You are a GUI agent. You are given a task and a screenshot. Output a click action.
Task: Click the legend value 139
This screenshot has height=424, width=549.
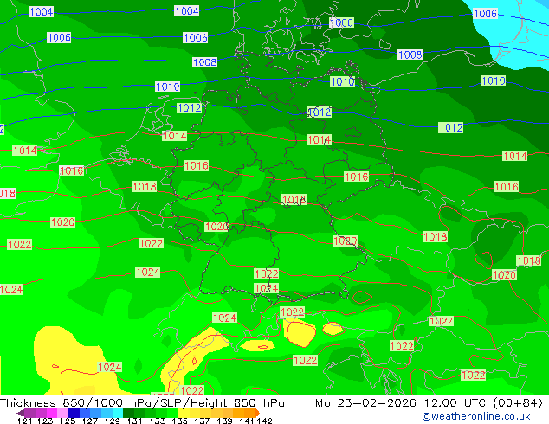[x=224, y=421]
